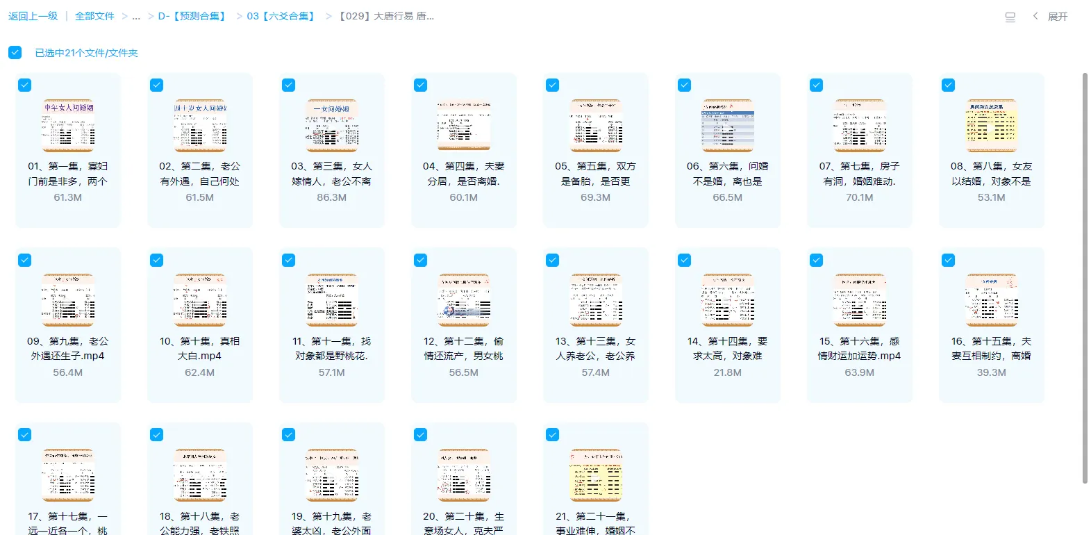Click file name 09、第九集，老公外遇还生子.mp4
Viewport: 1091px width, 535px height.
[68, 348]
